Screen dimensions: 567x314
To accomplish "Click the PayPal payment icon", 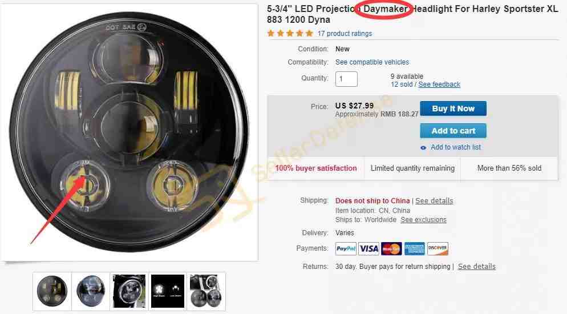I will point(346,248).
